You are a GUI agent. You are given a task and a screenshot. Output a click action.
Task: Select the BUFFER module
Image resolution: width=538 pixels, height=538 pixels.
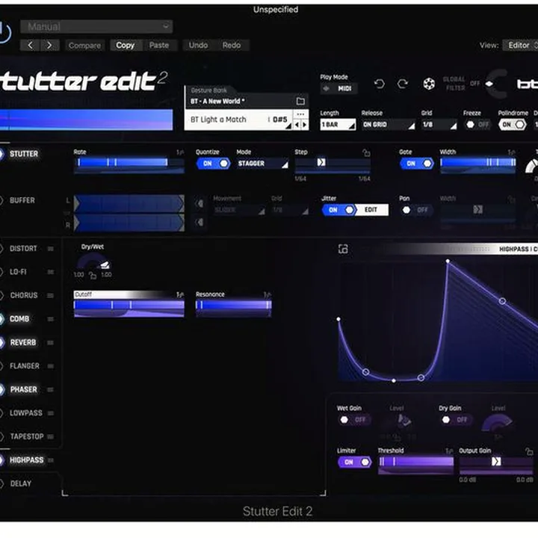coord(22,200)
